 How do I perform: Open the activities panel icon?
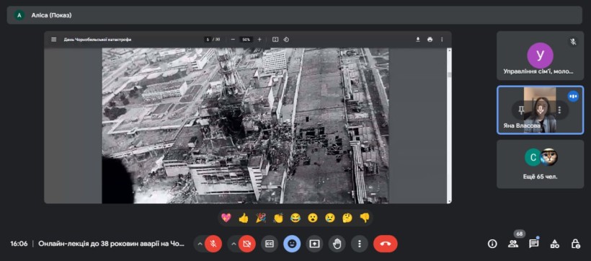pos(554,244)
